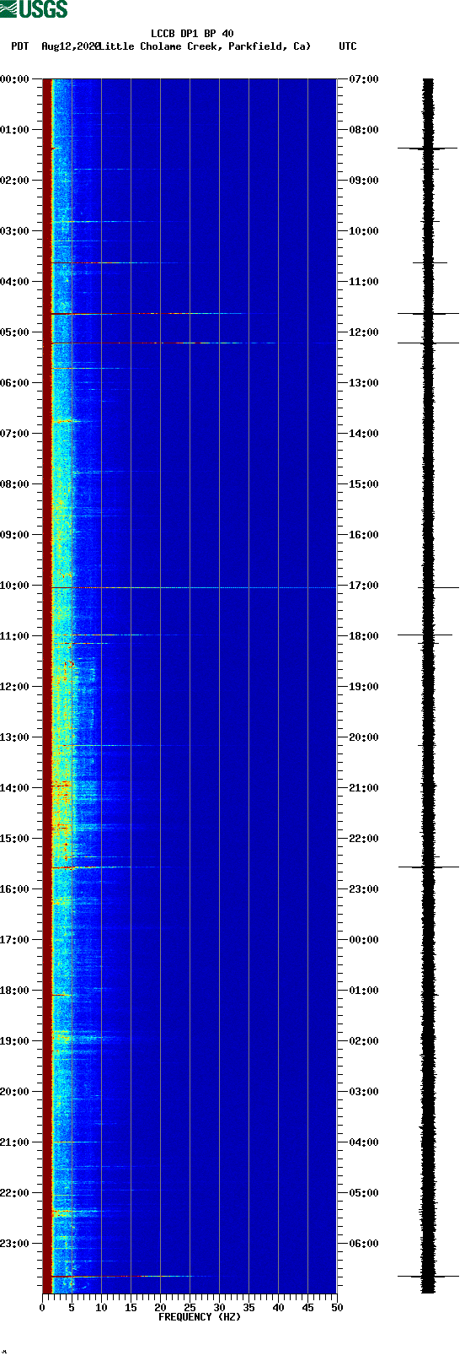This screenshot has width=465, height=1361.
Task: Click the '18:00' PDT time label
Action: 15,991
